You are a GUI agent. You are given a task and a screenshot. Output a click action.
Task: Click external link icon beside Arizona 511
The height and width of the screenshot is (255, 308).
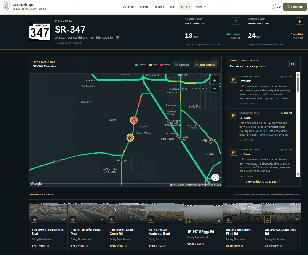click(279, 182)
